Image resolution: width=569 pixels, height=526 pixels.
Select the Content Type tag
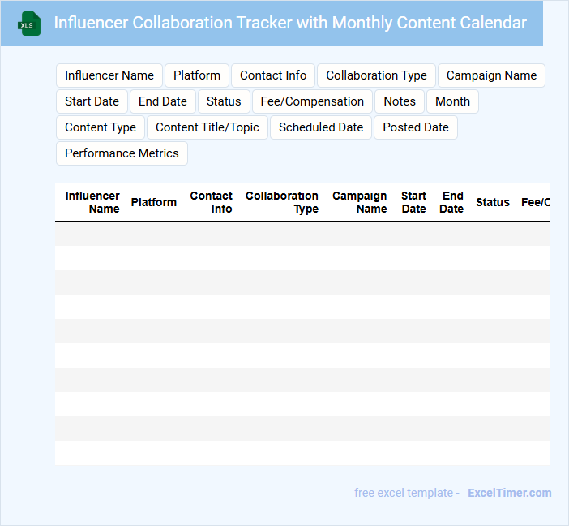click(x=101, y=127)
